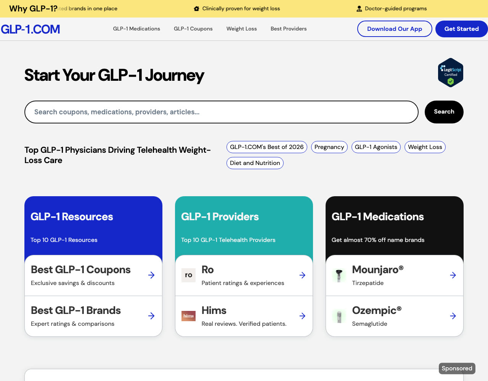Open the Hims provider title
This screenshot has height=381, width=488.
214,311
